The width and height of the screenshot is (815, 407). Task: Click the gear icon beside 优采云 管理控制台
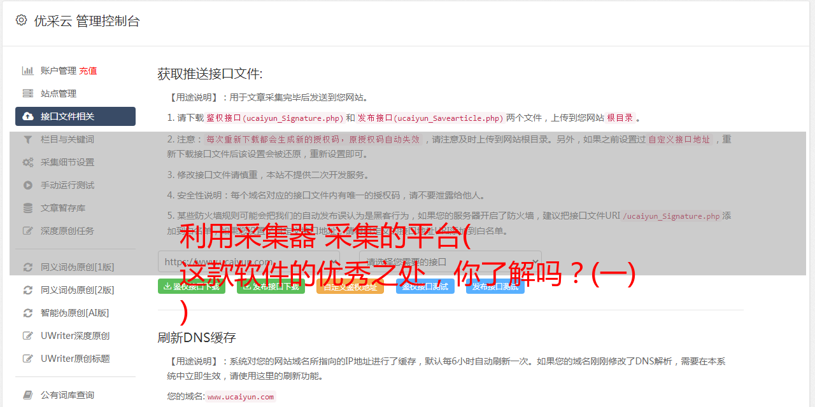click(21, 20)
